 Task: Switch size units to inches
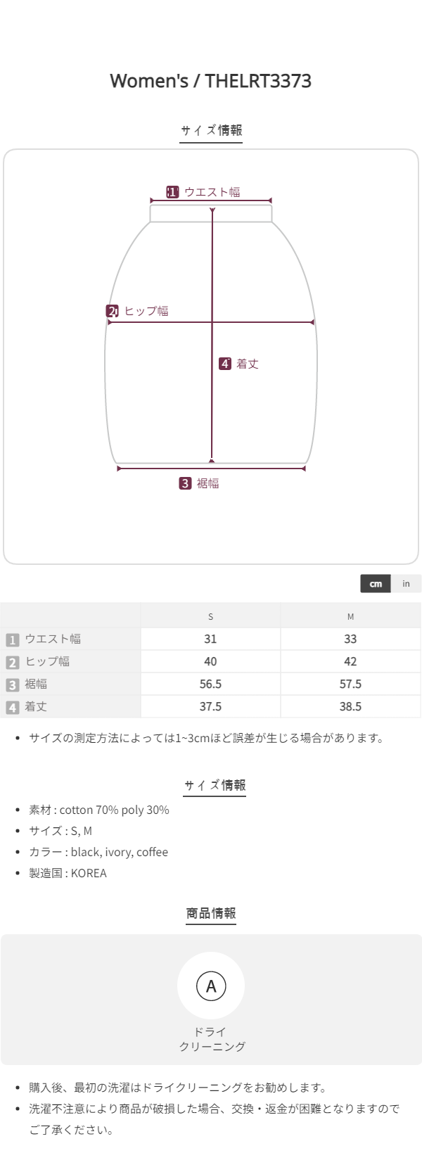[x=406, y=584]
